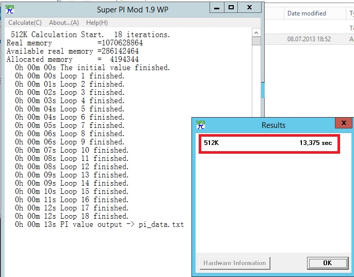Click the 'Loop 15 finished' log line
The image size is (354, 277).
(x=72, y=191)
